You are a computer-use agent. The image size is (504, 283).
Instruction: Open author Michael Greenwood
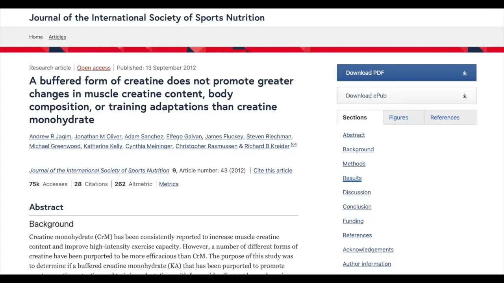(x=55, y=146)
